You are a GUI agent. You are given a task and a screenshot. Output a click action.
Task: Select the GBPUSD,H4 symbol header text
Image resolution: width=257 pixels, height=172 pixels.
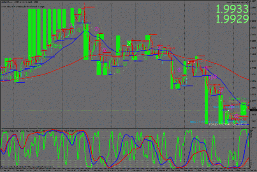click(x=20, y=2)
